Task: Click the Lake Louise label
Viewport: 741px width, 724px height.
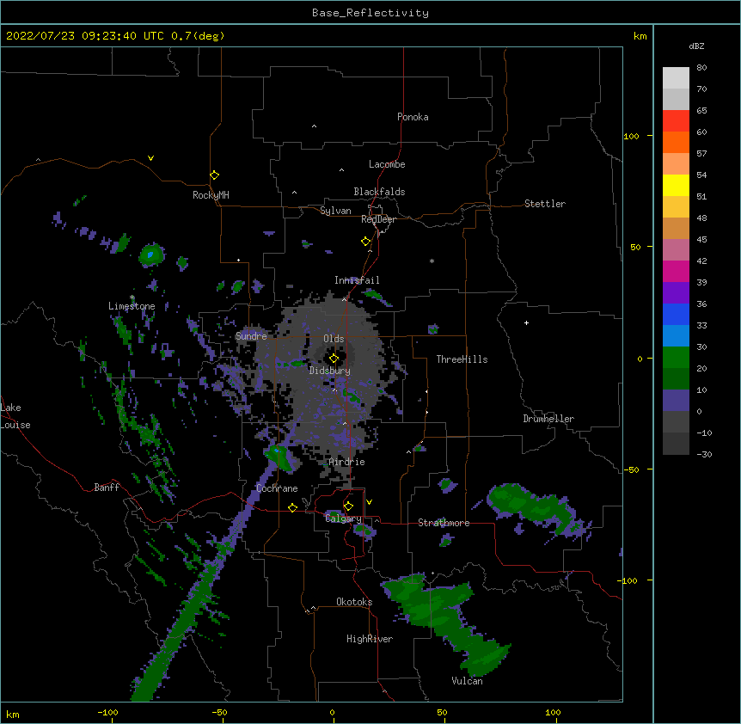Action: coord(15,416)
